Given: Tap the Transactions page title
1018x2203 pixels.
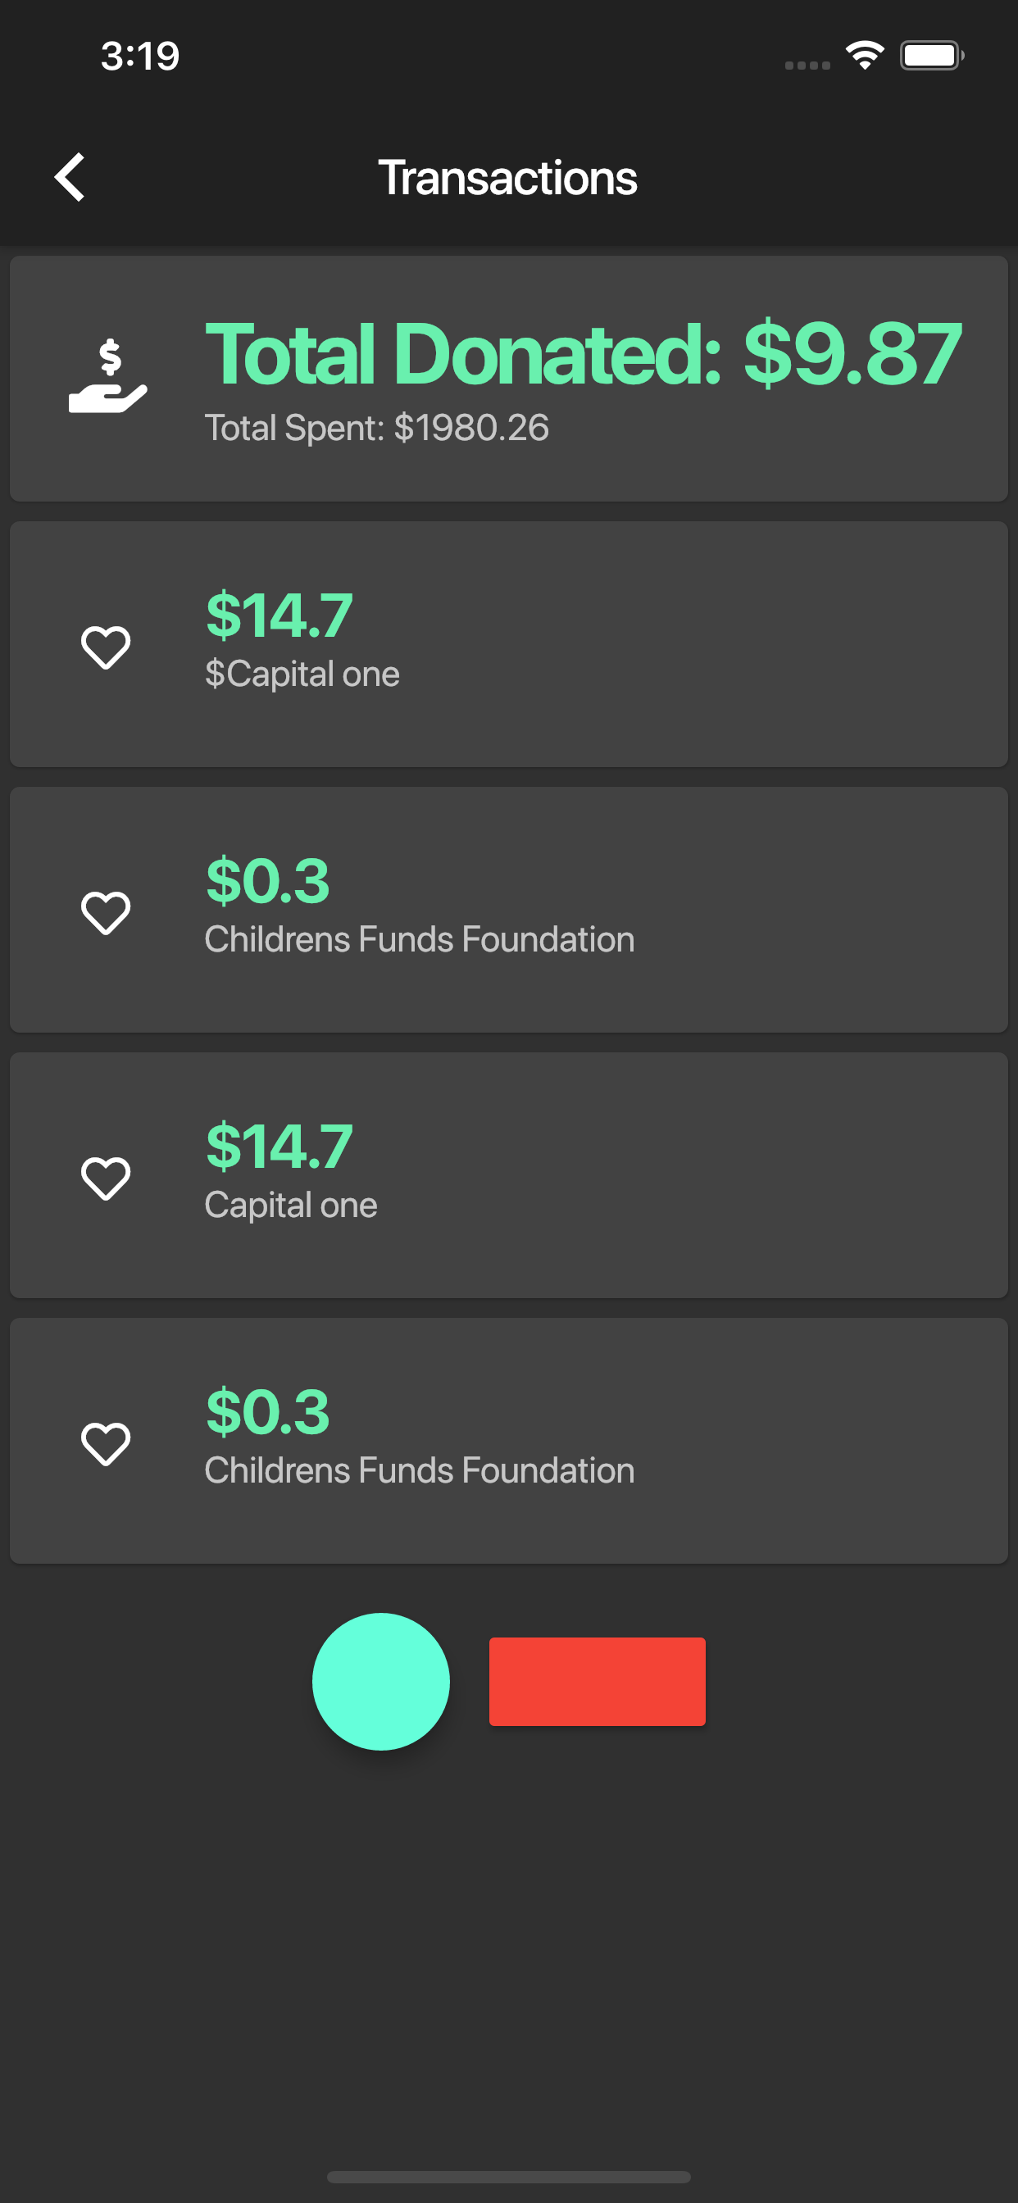Looking at the screenshot, I should pos(508,178).
